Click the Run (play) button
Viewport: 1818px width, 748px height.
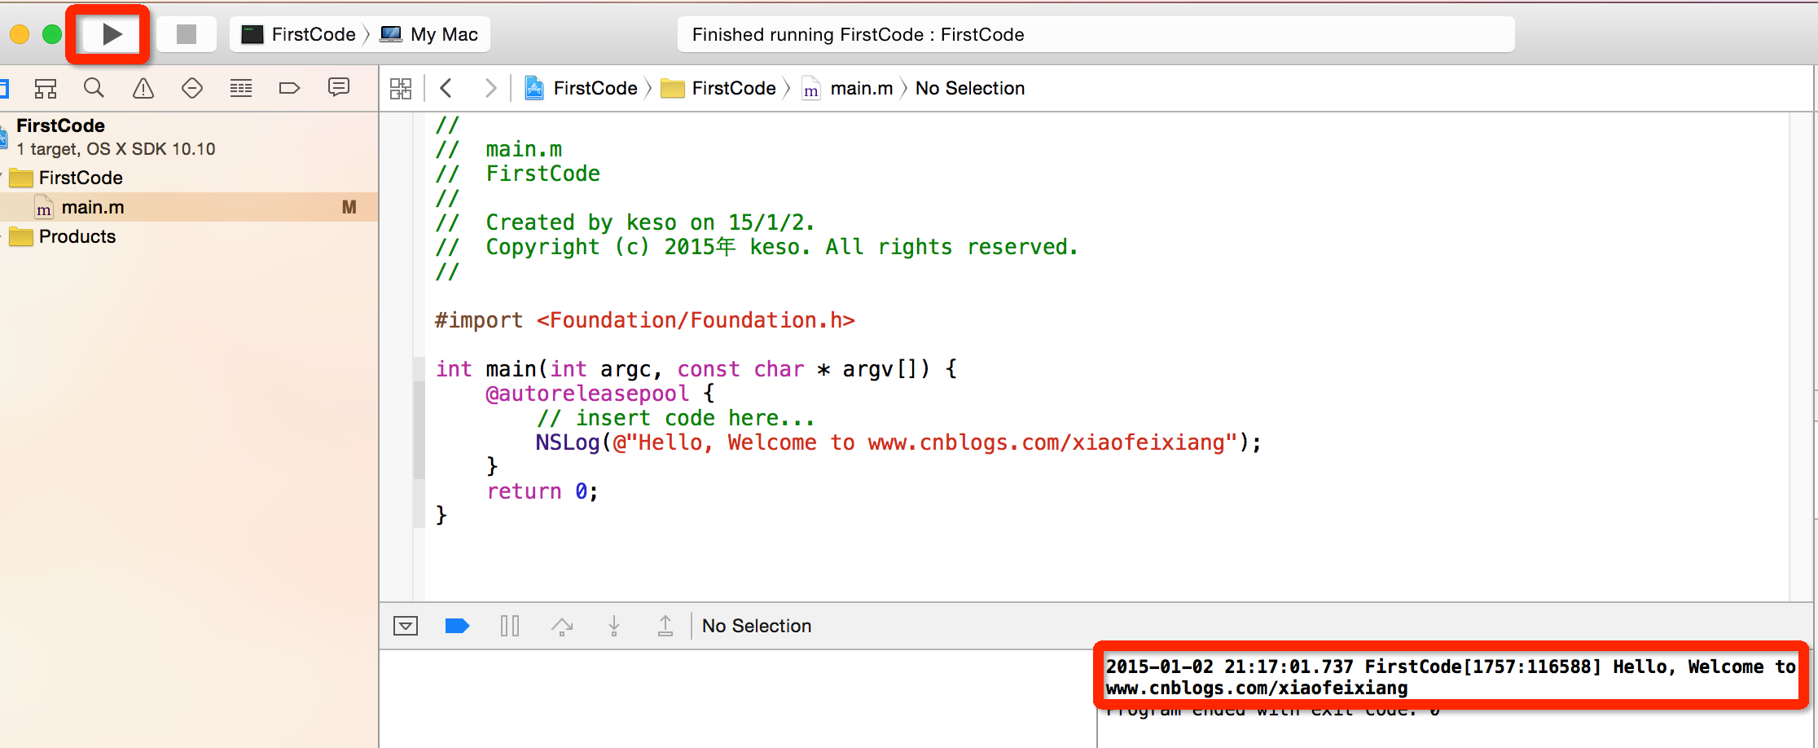(x=112, y=34)
